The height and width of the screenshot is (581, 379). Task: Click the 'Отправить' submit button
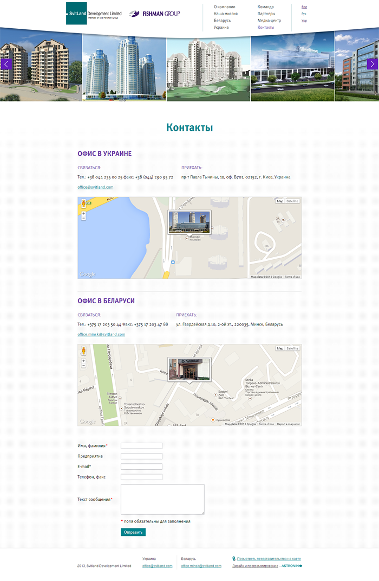tap(133, 532)
